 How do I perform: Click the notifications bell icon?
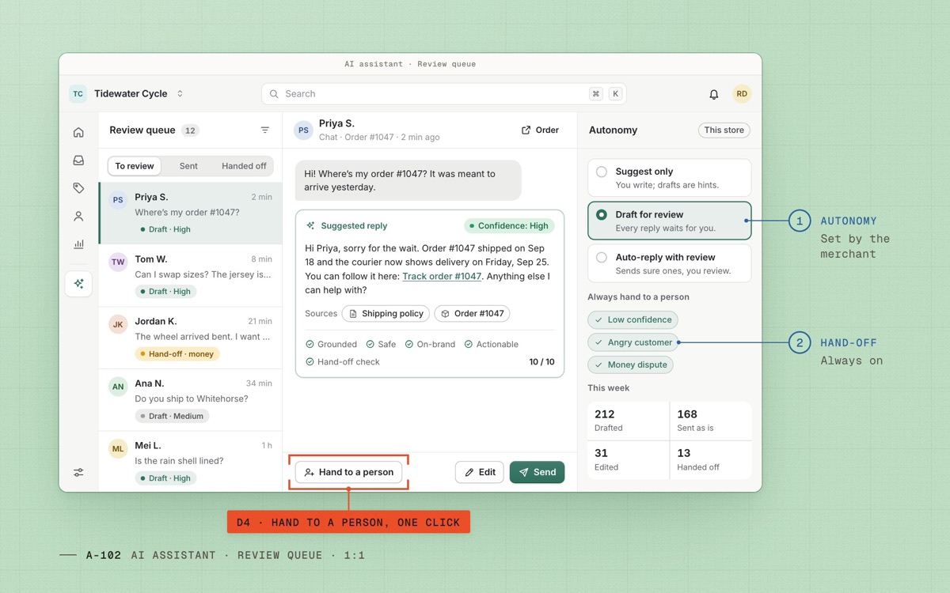(x=713, y=94)
